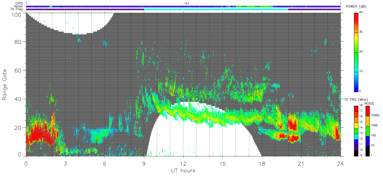
Task: Click the POWER (dB) gradient color bar
Action: click(x=356, y=52)
